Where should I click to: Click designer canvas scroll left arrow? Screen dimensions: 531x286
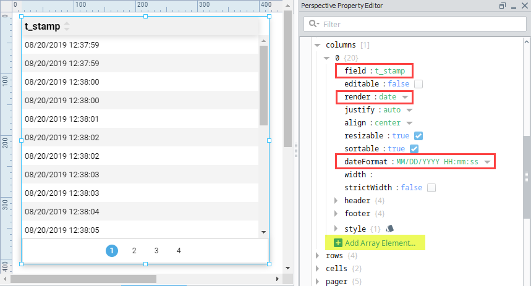tap(5, 279)
